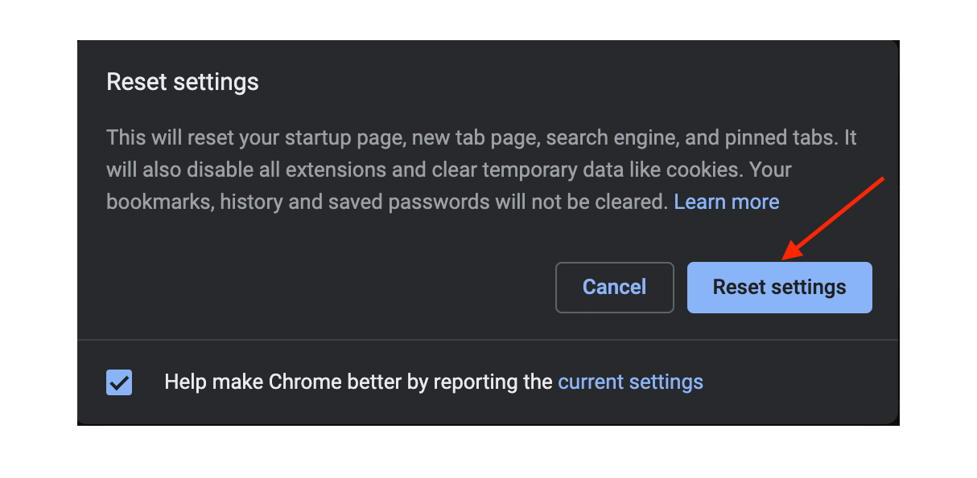This screenshot has height=478, width=977.
Task: Uncheck the Help make Chrome better checkbox
Action: (x=119, y=382)
